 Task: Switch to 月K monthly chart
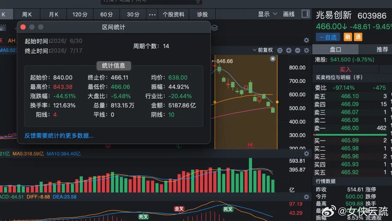[x=54, y=14]
